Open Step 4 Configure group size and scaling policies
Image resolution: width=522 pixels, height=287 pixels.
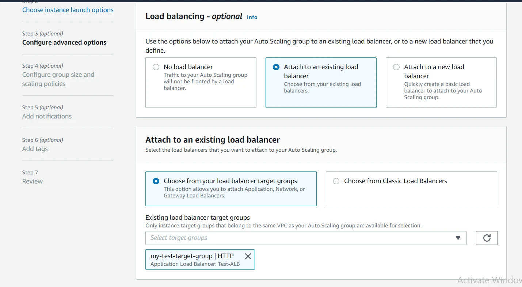click(58, 79)
